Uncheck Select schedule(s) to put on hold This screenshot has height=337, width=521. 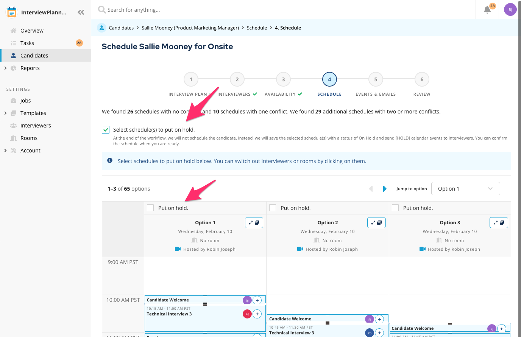click(106, 130)
